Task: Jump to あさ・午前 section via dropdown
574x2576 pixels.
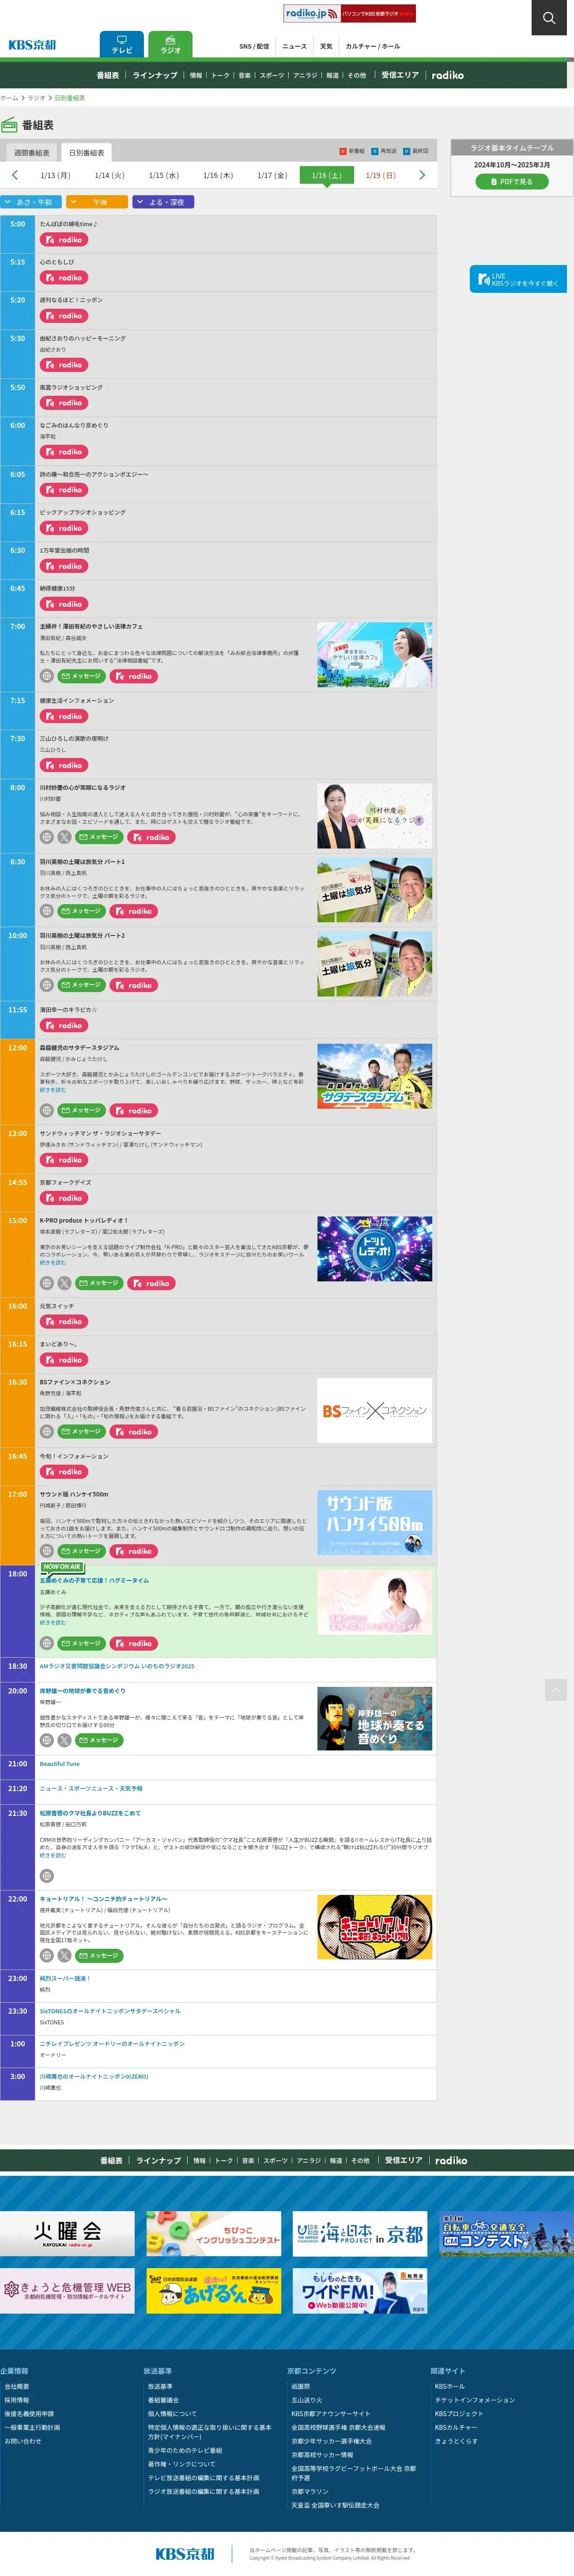Action: coord(31,202)
